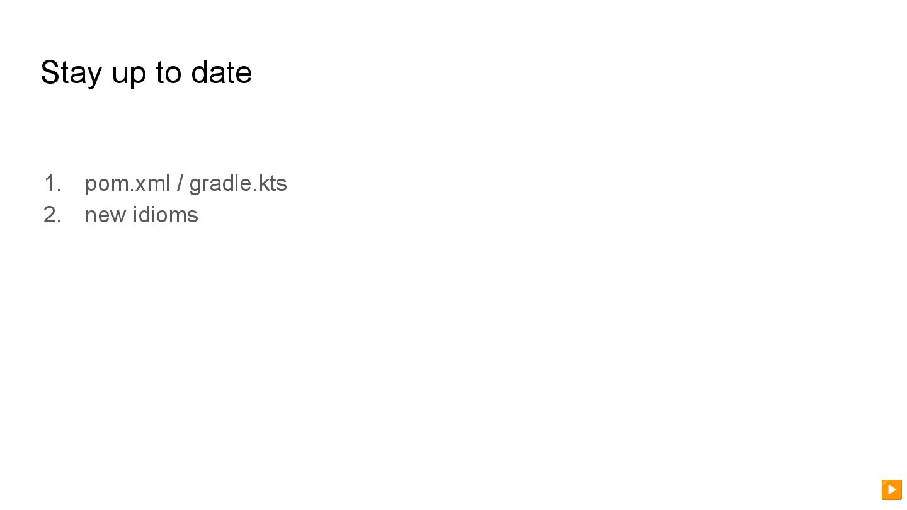Click the "pom.xml" text
This screenshot has width=907, height=510.
pyautogui.click(x=127, y=183)
